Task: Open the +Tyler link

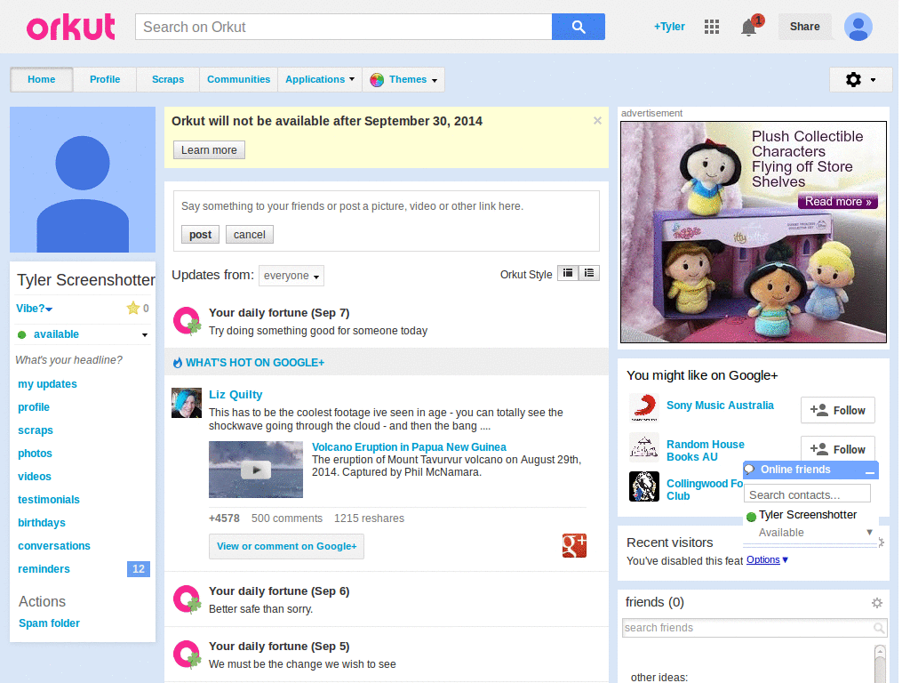Action: 669,27
